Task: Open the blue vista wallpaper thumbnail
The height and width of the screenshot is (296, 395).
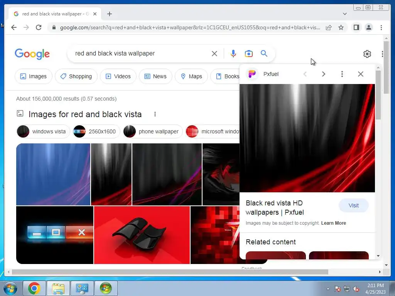Action: tap(53, 175)
